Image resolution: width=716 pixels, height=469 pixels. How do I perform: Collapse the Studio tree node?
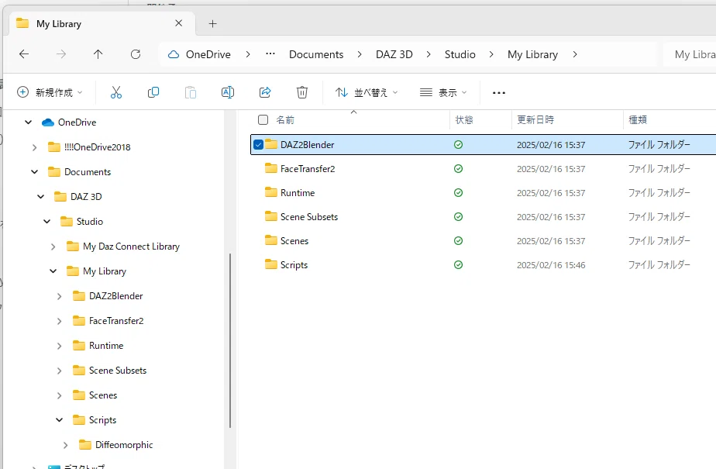47,222
